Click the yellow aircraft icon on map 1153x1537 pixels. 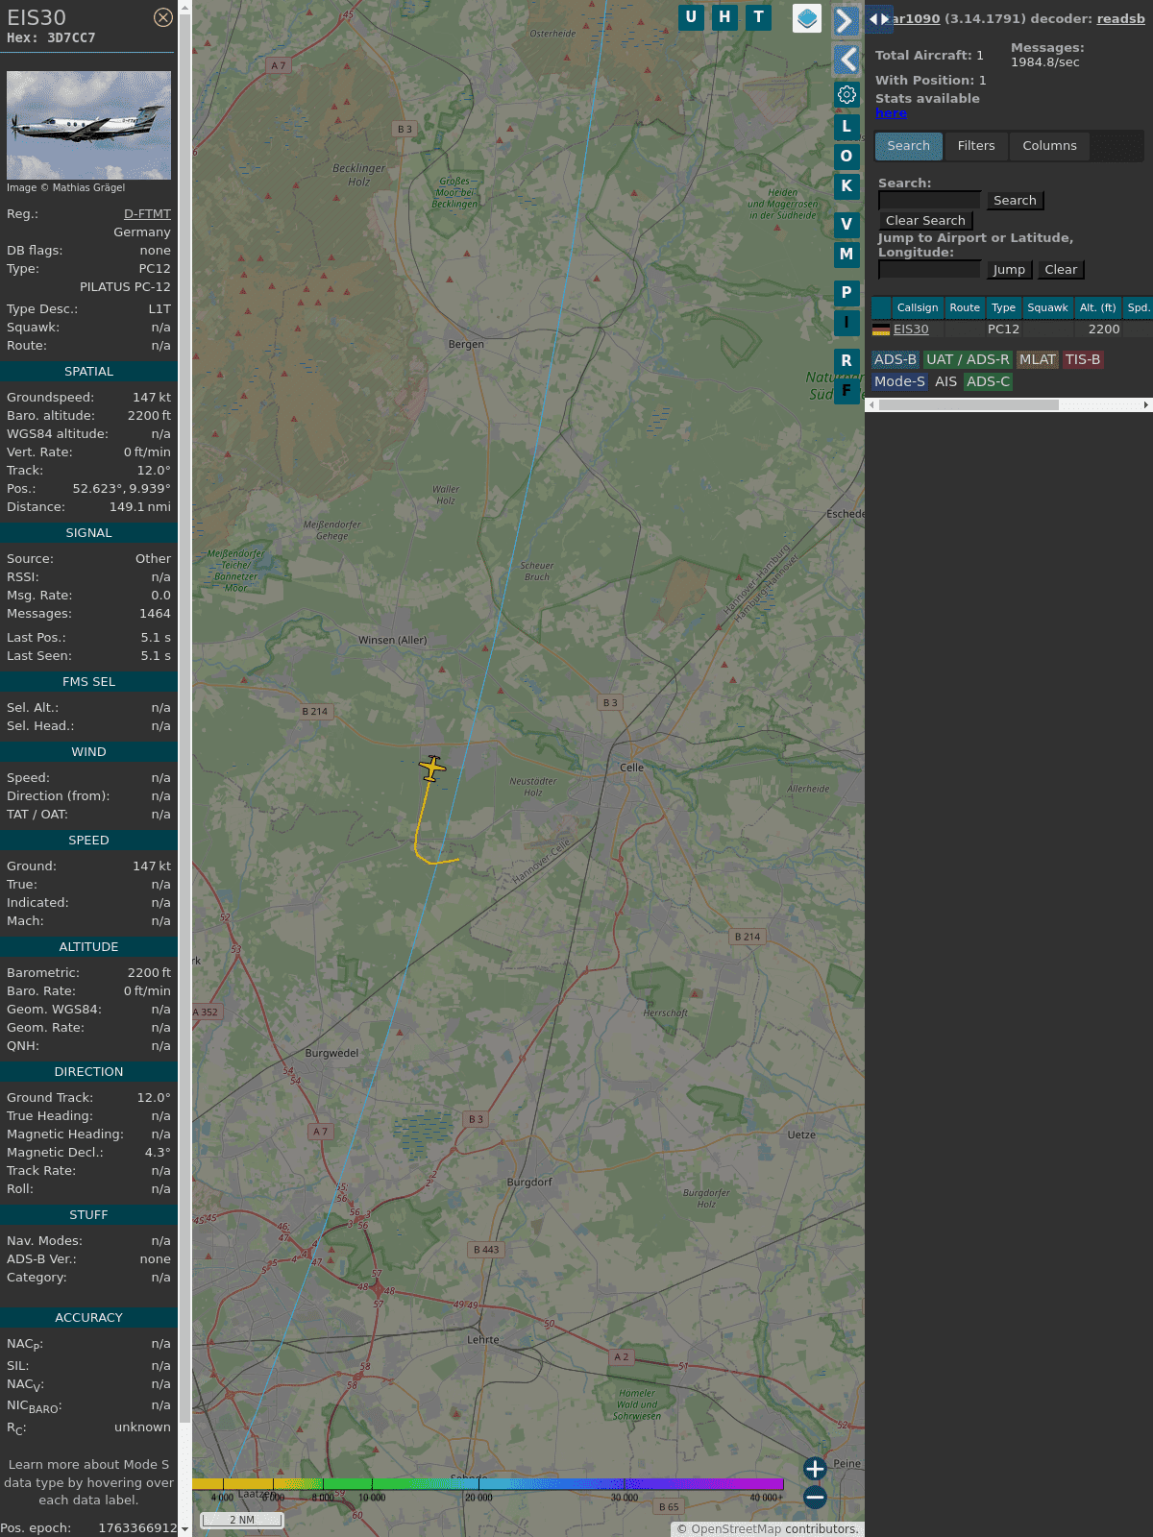[432, 768]
